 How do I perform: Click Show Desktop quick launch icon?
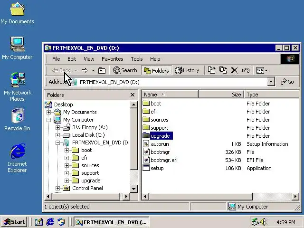coord(39,222)
